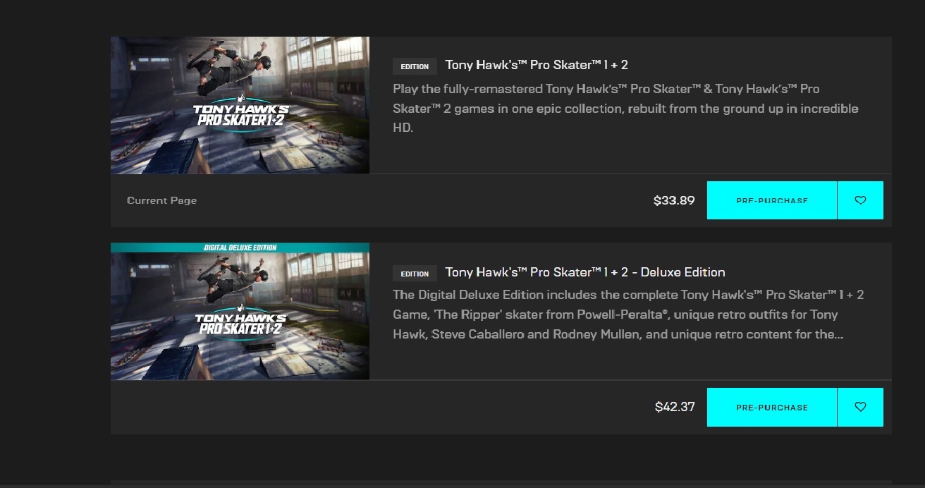The height and width of the screenshot is (488, 925).
Task: Click the Pro Skater logo on the standard cover
Action: 241,118
